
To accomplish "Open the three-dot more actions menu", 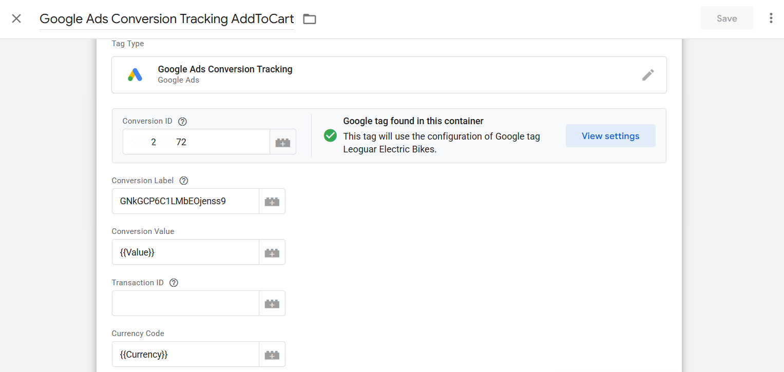I will tap(771, 18).
